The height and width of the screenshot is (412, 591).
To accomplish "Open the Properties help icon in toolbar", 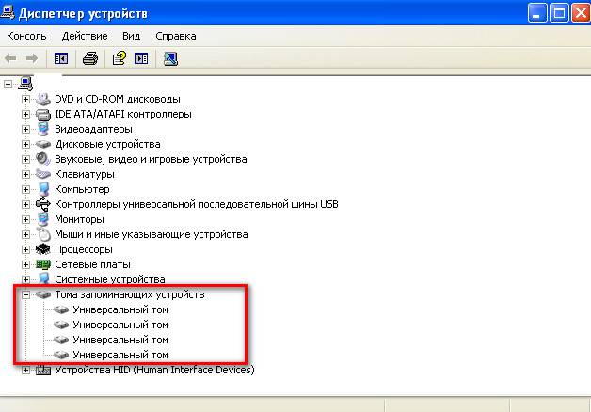I will click(x=120, y=58).
